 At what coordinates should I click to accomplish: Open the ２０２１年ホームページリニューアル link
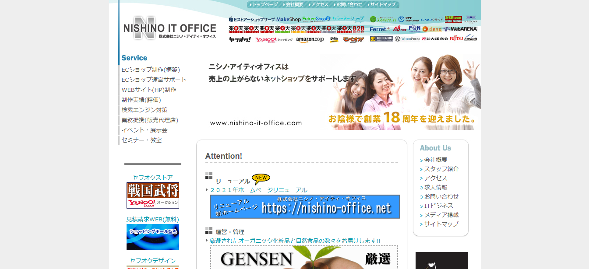tap(259, 190)
